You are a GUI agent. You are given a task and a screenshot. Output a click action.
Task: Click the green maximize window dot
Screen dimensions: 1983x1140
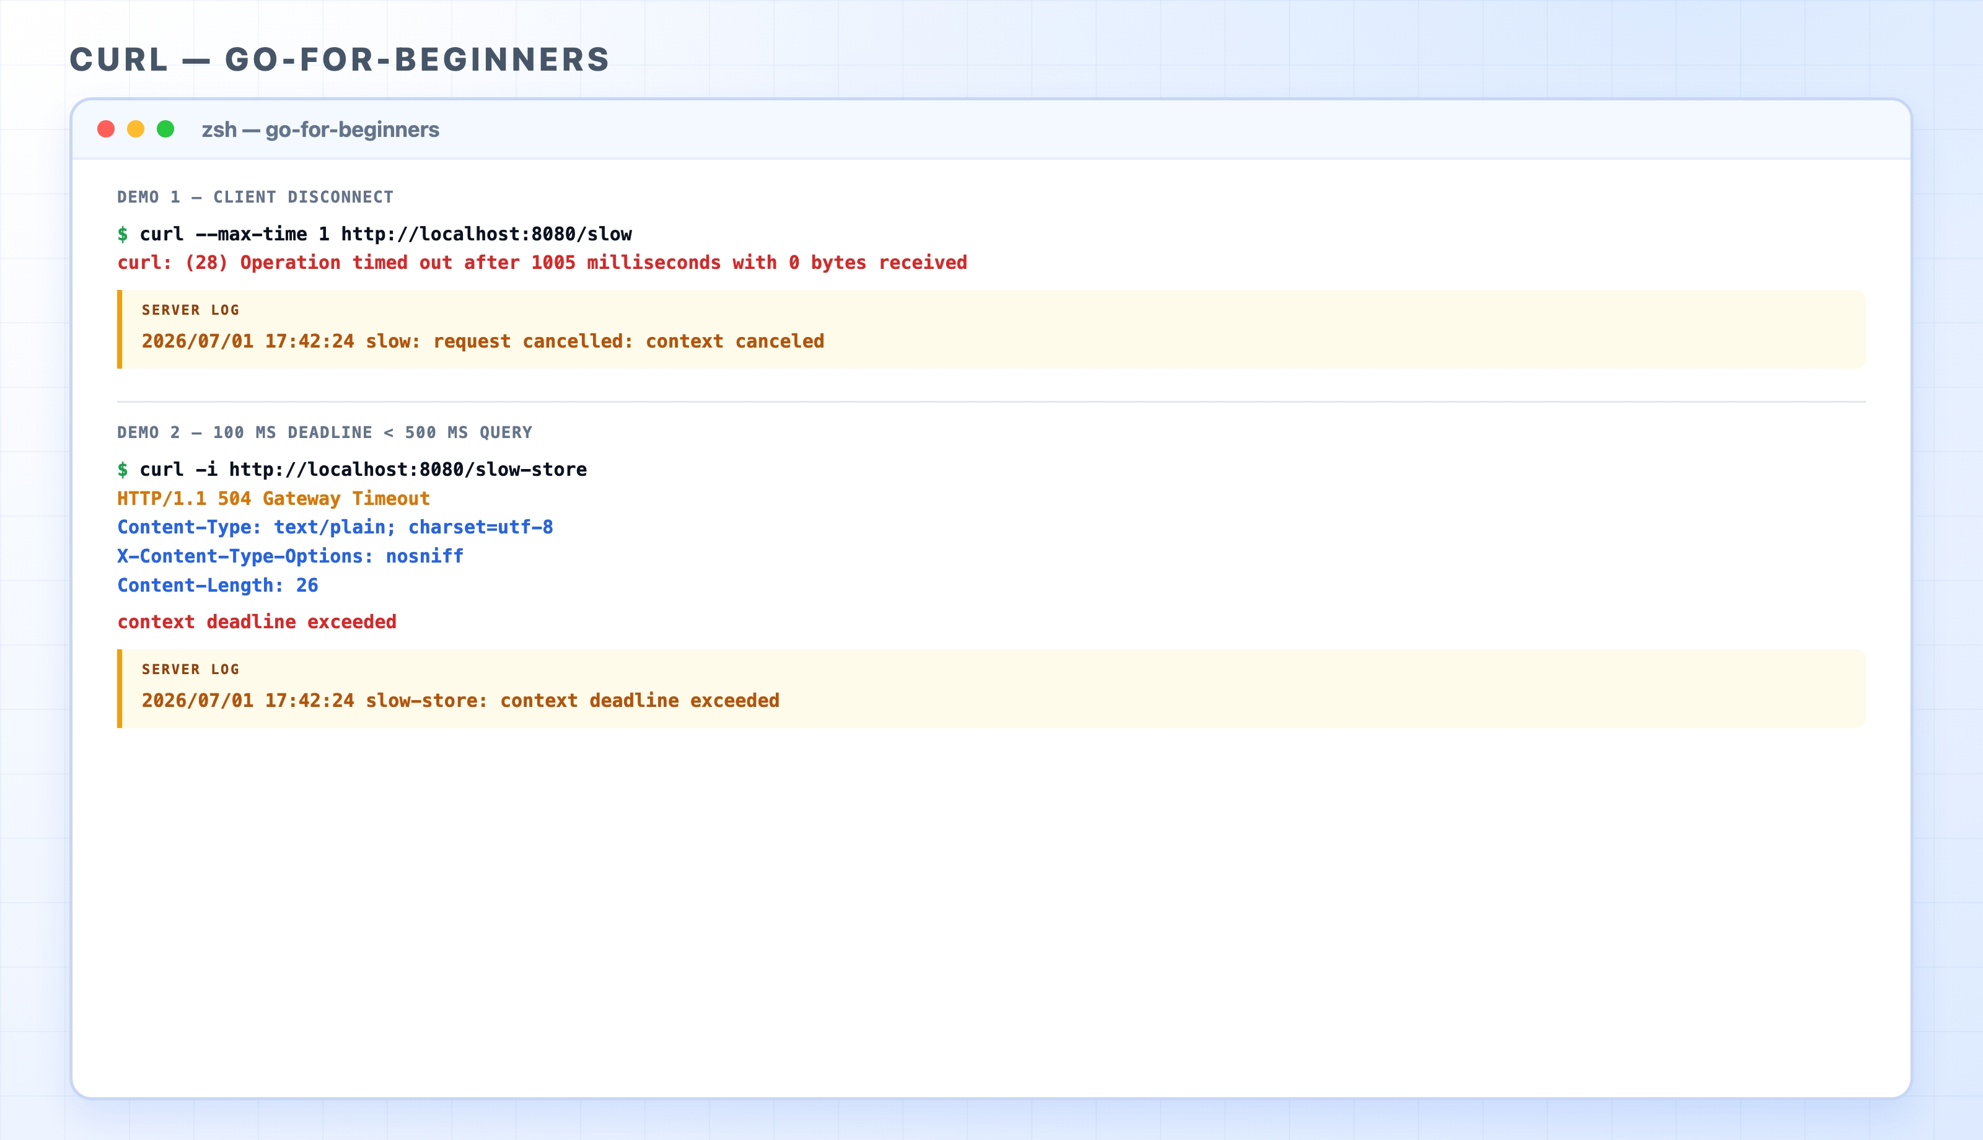point(165,129)
